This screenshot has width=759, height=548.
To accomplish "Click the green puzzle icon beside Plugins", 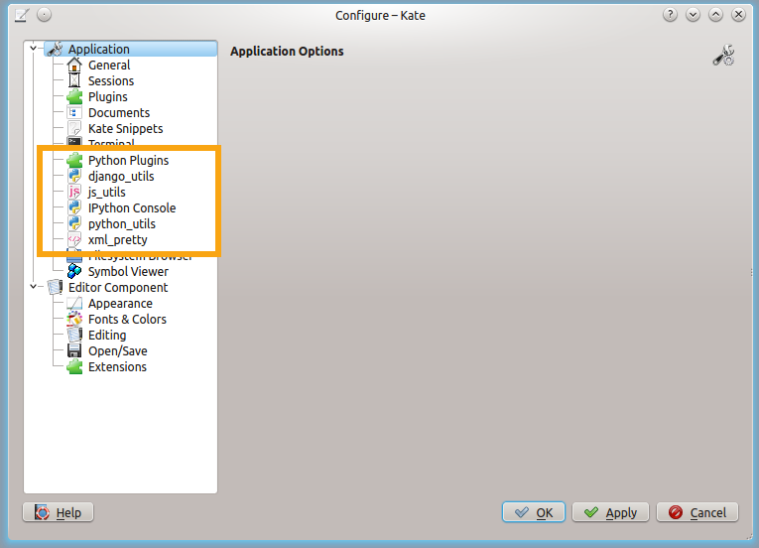I will (x=74, y=96).
